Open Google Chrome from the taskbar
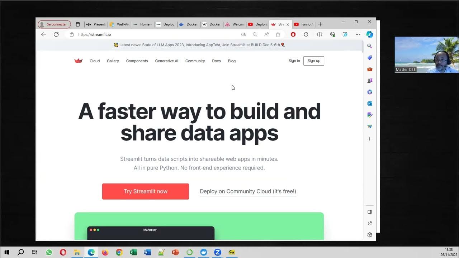 (x=119, y=252)
